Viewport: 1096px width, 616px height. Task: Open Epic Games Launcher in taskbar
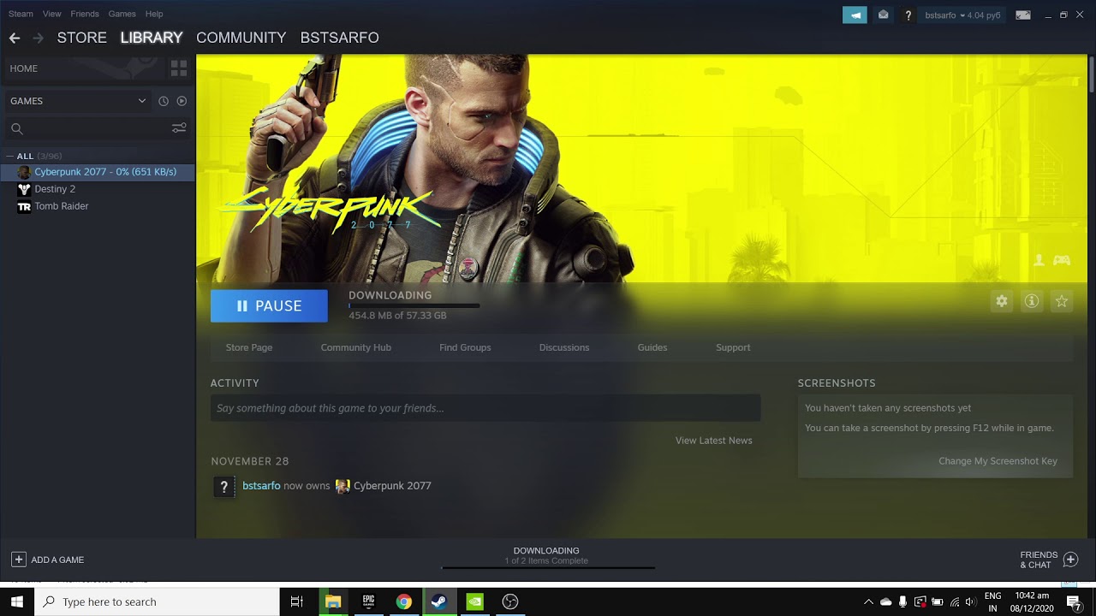(368, 601)
